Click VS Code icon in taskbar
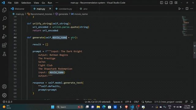This screenshot has width=196, height=110. coord(132,107)
